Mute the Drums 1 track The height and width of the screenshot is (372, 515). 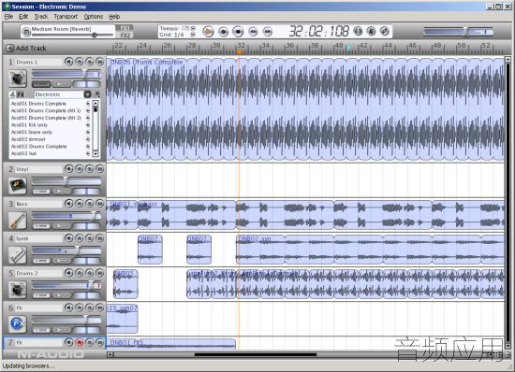tap(99, 62)
